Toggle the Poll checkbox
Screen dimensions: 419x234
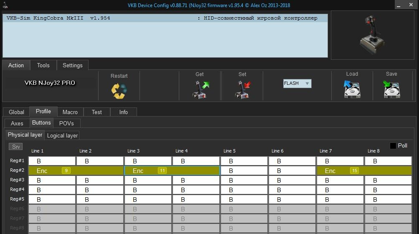[x=393, y=146]
